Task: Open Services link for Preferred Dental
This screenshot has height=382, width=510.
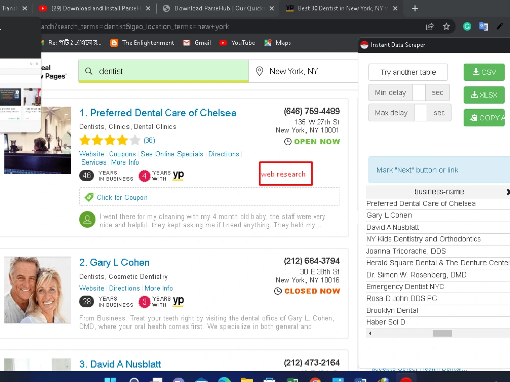Action: [94, 162]
